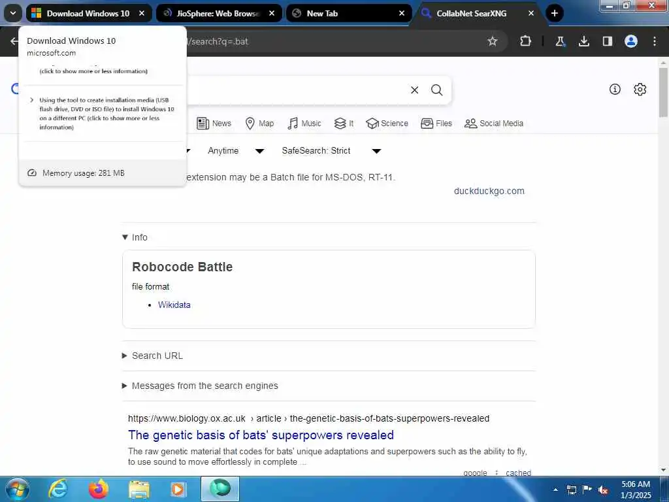Bookmark this page with the star icon

[x=493, y=41]
